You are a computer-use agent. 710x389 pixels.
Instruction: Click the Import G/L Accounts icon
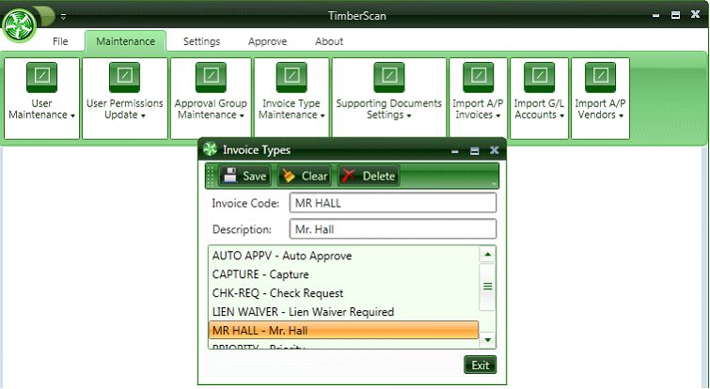(x=539, y=77)
